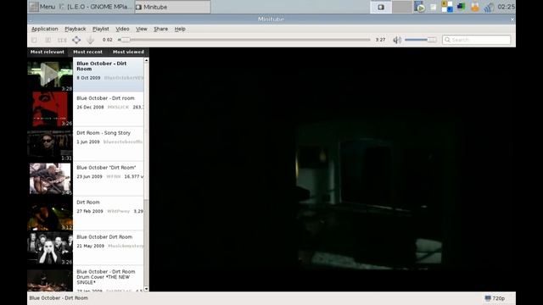Click the Minitube taskbar button
The height and width of the screenshot is (305, 543).
(172, 7)
